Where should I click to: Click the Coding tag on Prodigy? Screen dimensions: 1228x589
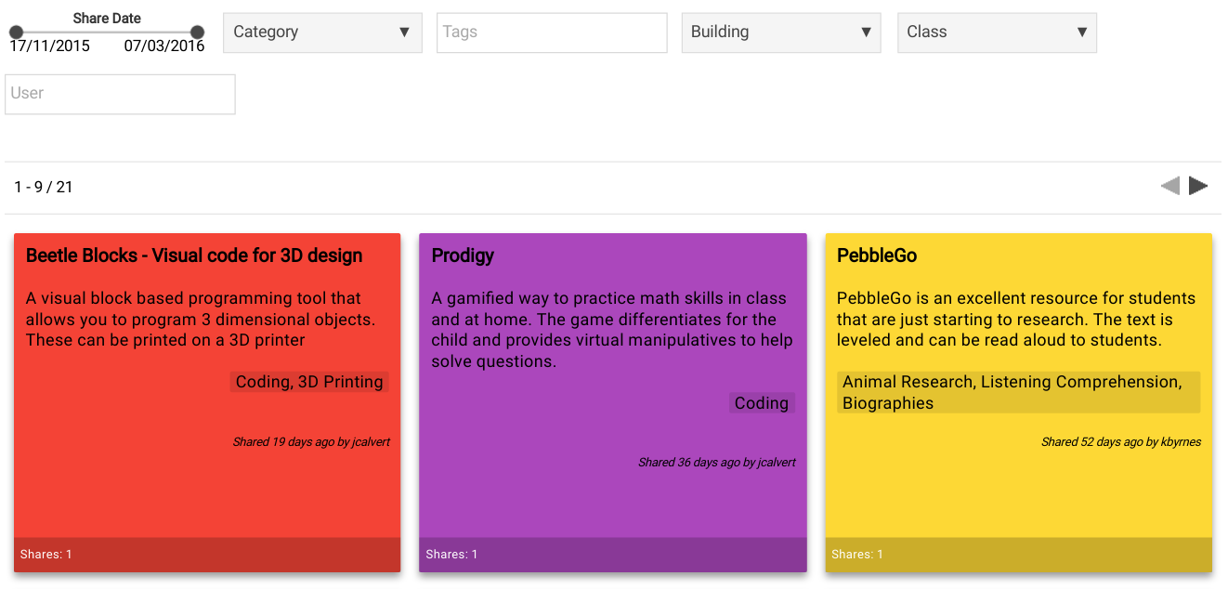coord(762,403)
